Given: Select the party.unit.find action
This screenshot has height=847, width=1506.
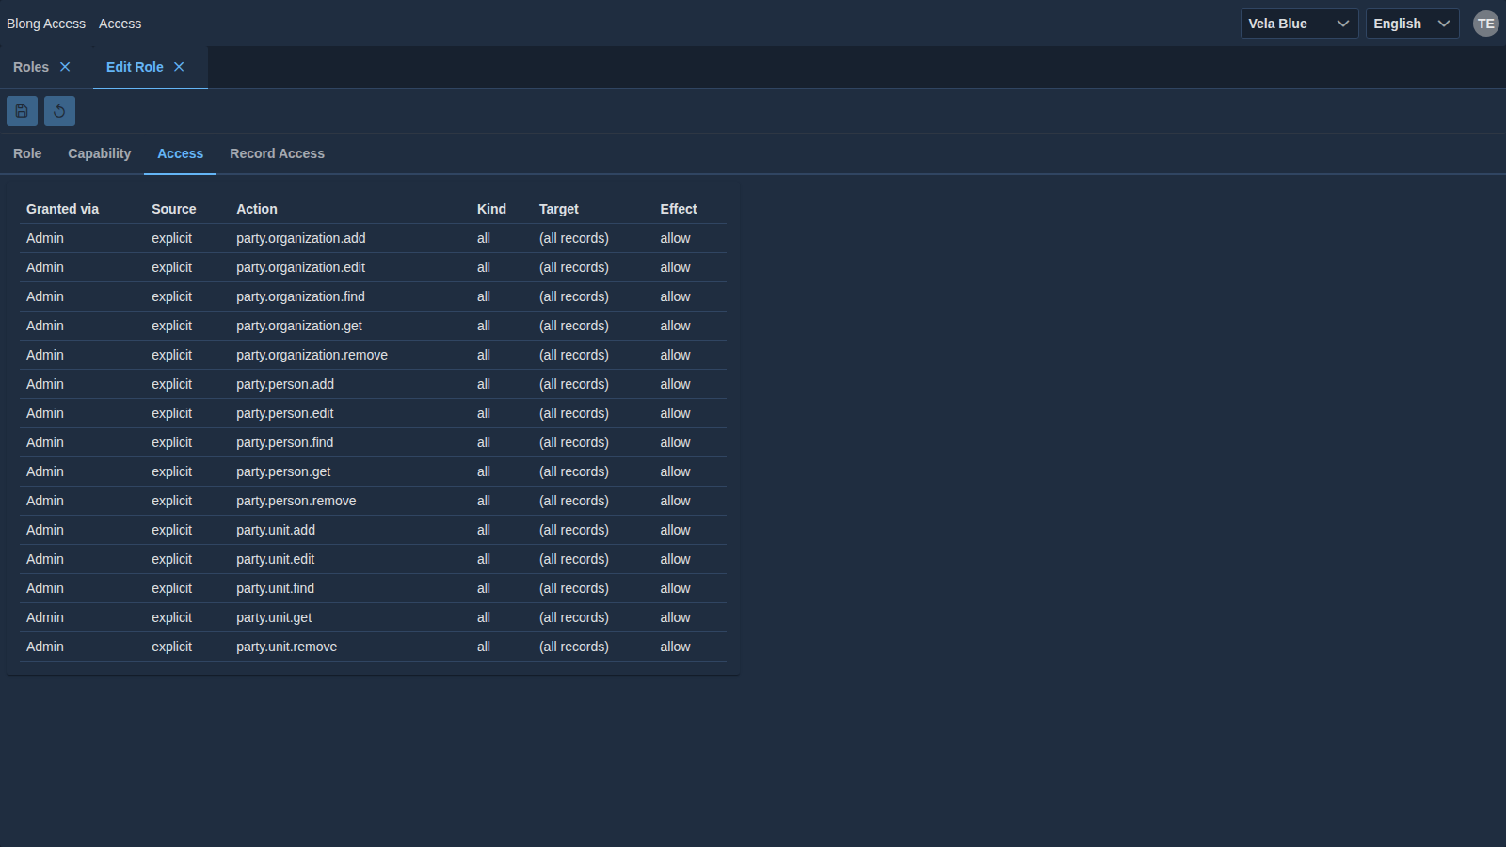Looking at the screenshot, I should (275, 588).
